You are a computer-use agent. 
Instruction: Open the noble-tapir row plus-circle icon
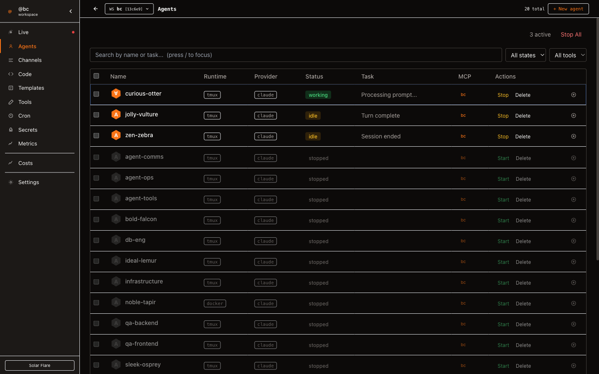[x=574, y=303]
